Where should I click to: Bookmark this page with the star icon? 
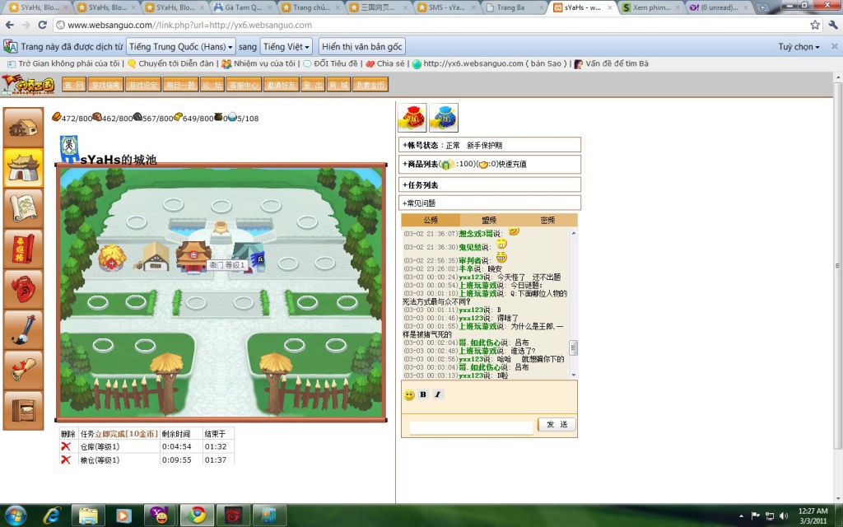(x=815, y=25)
